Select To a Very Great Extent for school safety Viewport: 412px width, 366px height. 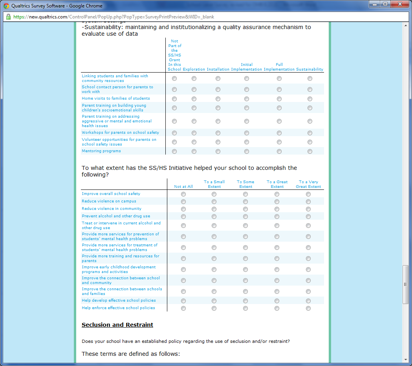[308, 194]
